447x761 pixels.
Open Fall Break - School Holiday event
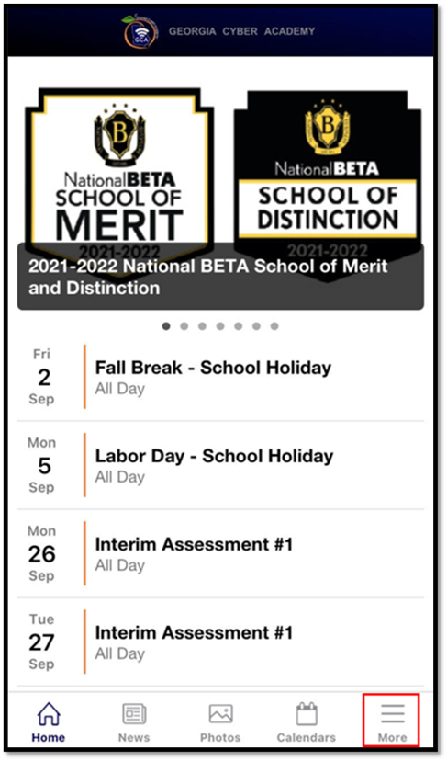click(220, 377)
